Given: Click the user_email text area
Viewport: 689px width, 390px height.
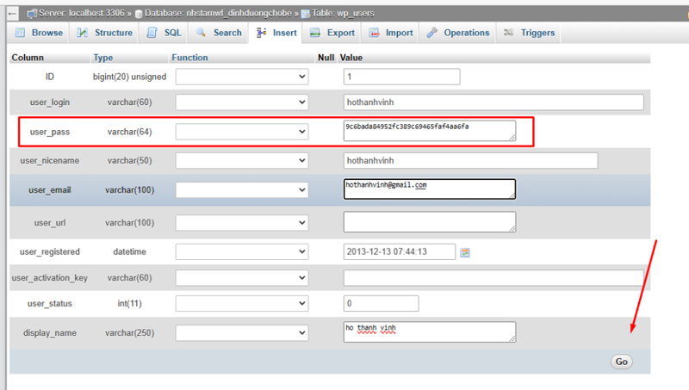Looking at the screenshot, I should coord(430,189).
